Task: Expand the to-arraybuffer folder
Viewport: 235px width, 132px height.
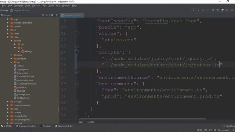Action: [x=8, y=116]
